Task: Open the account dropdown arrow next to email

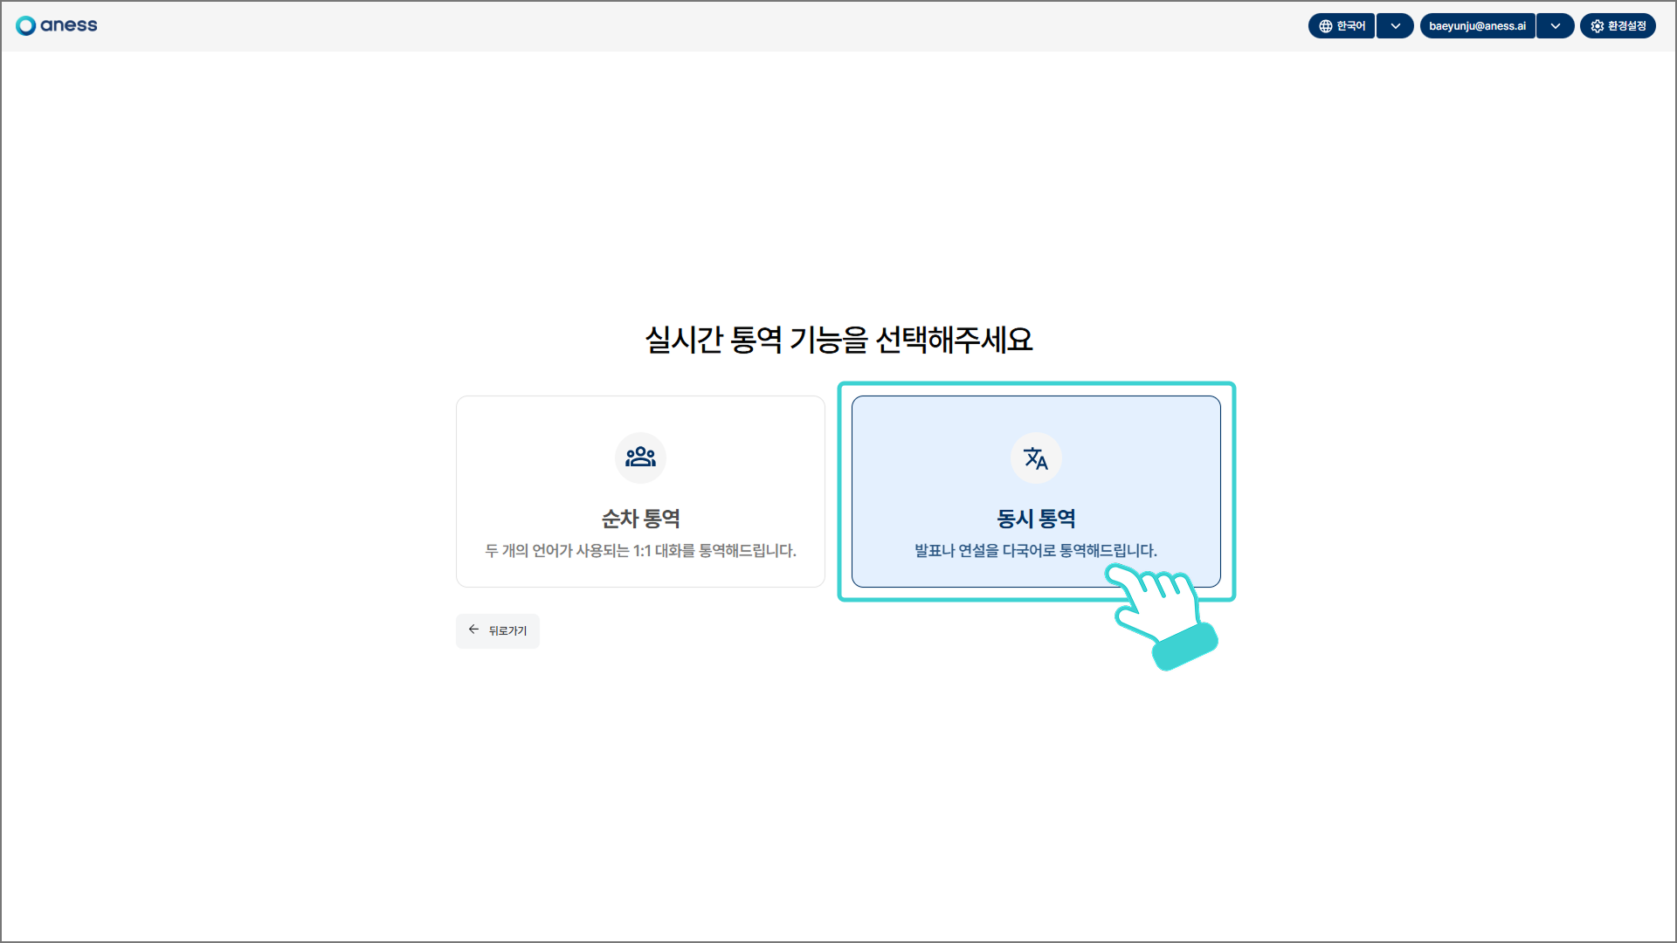Action: click(x=1555, y=26)
